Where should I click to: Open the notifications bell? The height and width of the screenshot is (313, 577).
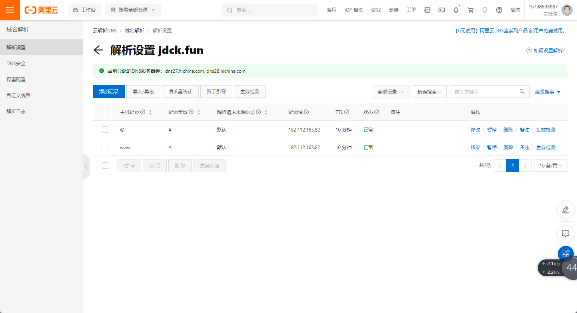pos(456,10)
